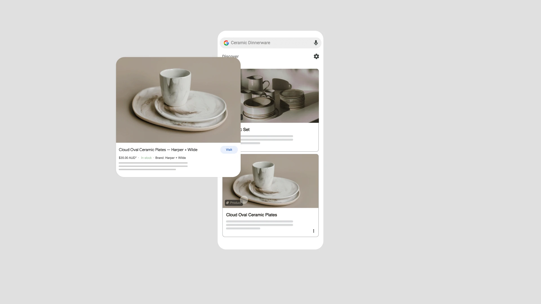The height and width of the screenshot is (304, 541).
Task: Focus the Ceramic Dinnerware search field
Action: tap(270, 43)
